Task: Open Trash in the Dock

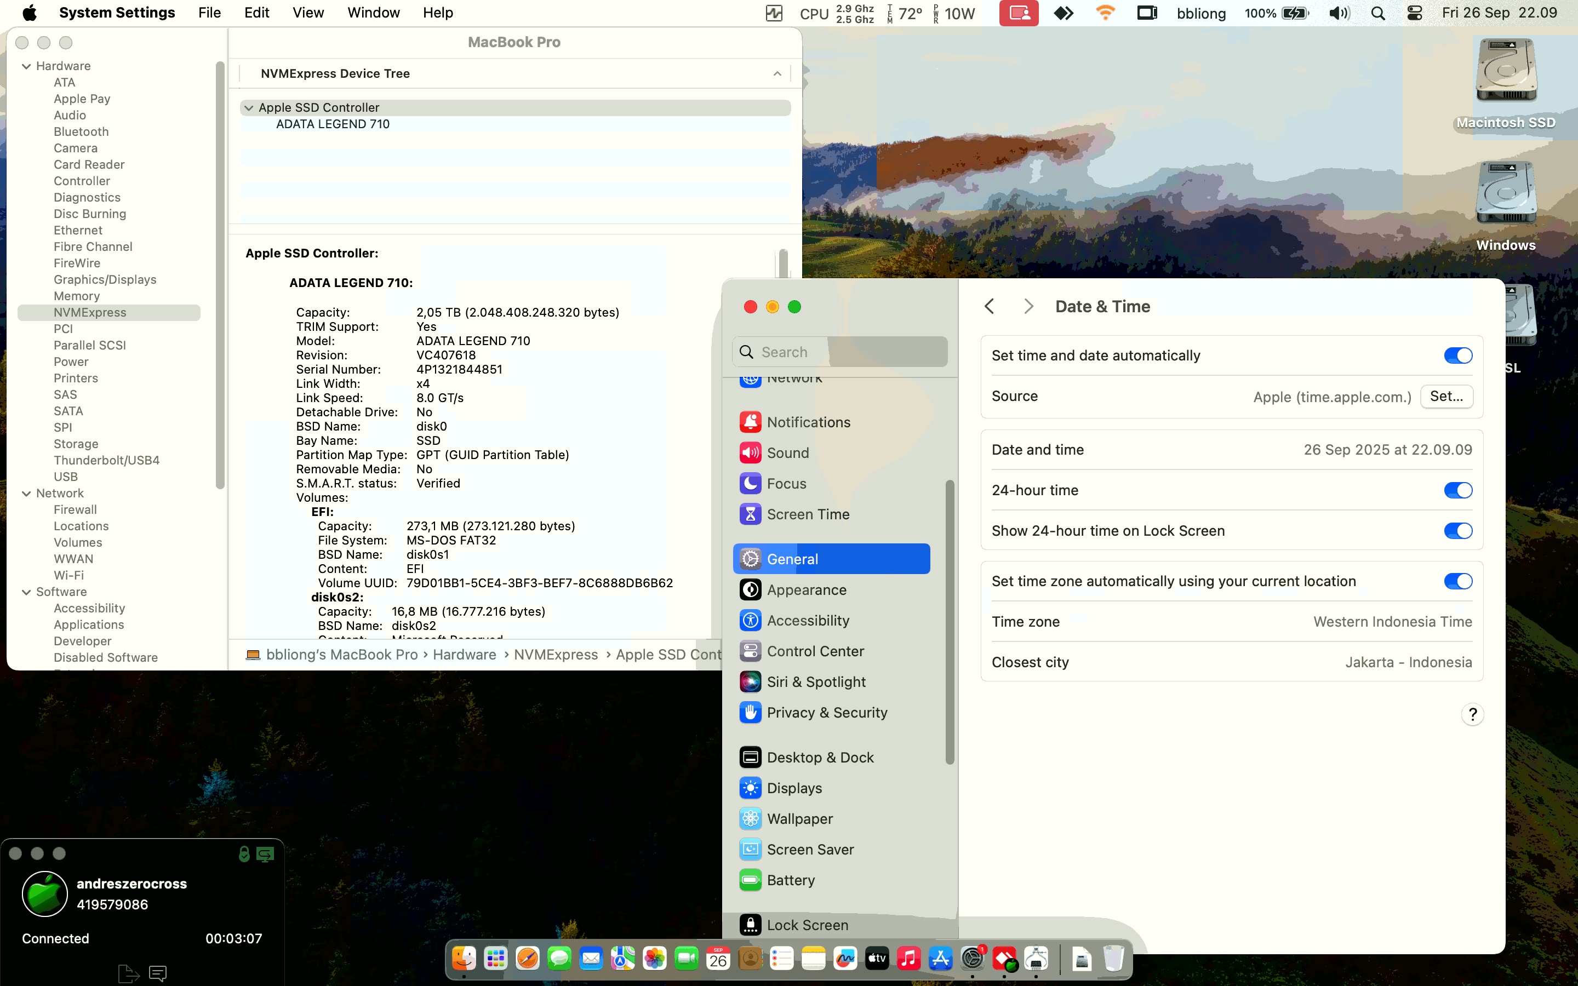Action: 1114,959
